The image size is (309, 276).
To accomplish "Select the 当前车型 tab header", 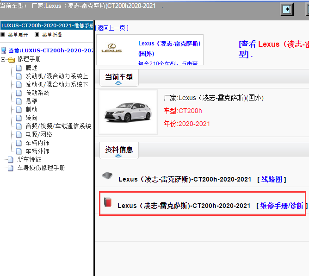I will point(119,77).
